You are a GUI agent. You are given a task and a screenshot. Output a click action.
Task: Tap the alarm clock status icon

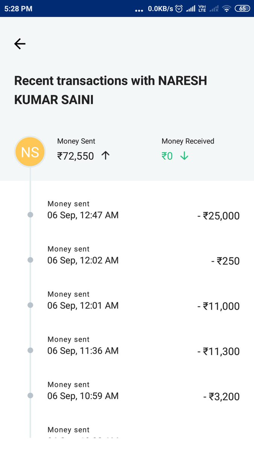[x=179, y=9]
